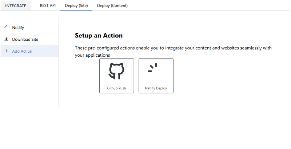The image size is (291, 149).
Task: Click the blue underline below Deploy (Site)
Action: [76, 11]
